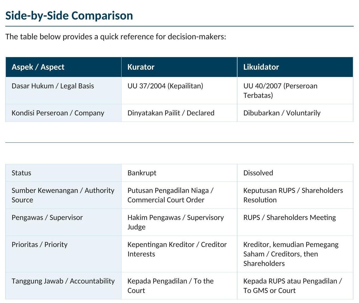Click the Dasar Hukum / Legal Basis cell
Image resolution: width=359 pixels, height=303 pixels.
coord(53,86)
